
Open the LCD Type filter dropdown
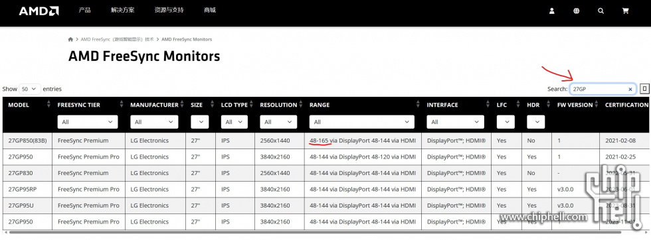point(234,122)
